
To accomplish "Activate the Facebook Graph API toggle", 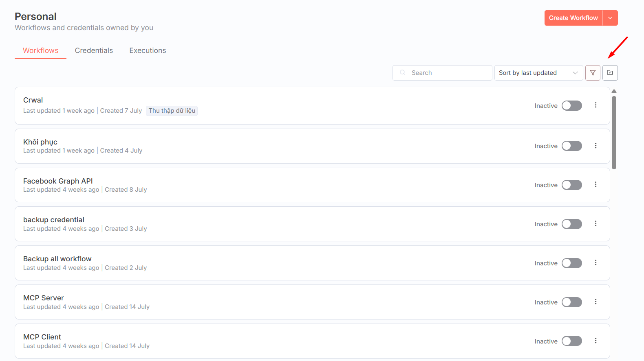I will [571, 185].
